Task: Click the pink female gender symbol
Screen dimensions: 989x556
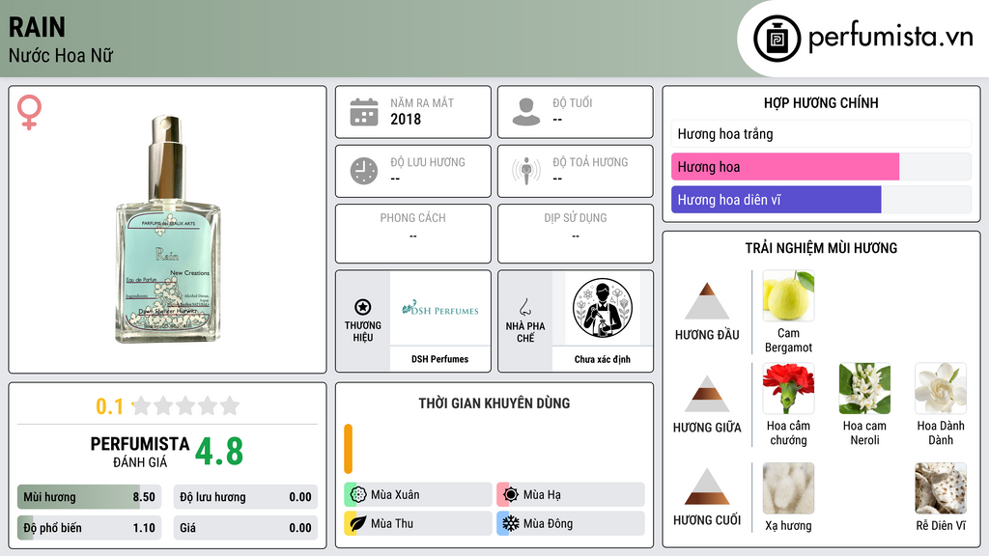Action: (29, 112)
